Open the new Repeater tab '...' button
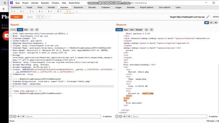This screenshot has width=219, height=123. point(77,11)
